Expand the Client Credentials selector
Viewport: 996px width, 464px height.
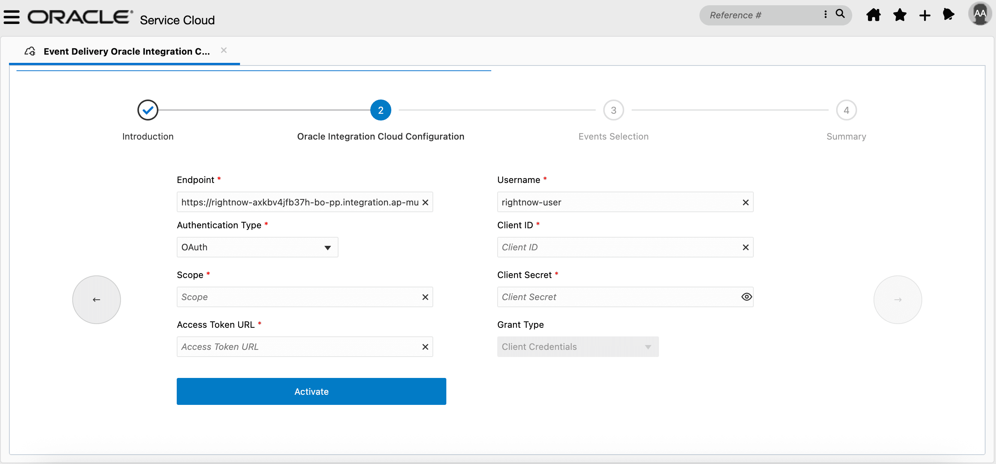[x=648, y=347]
